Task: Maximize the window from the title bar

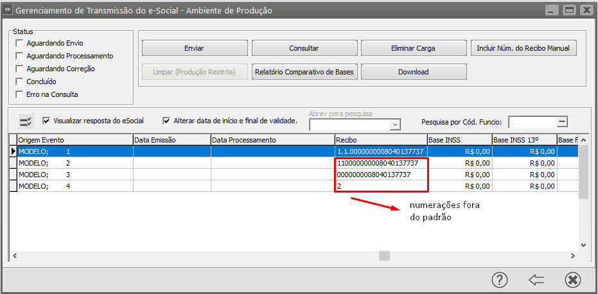Action: point(569,10)
